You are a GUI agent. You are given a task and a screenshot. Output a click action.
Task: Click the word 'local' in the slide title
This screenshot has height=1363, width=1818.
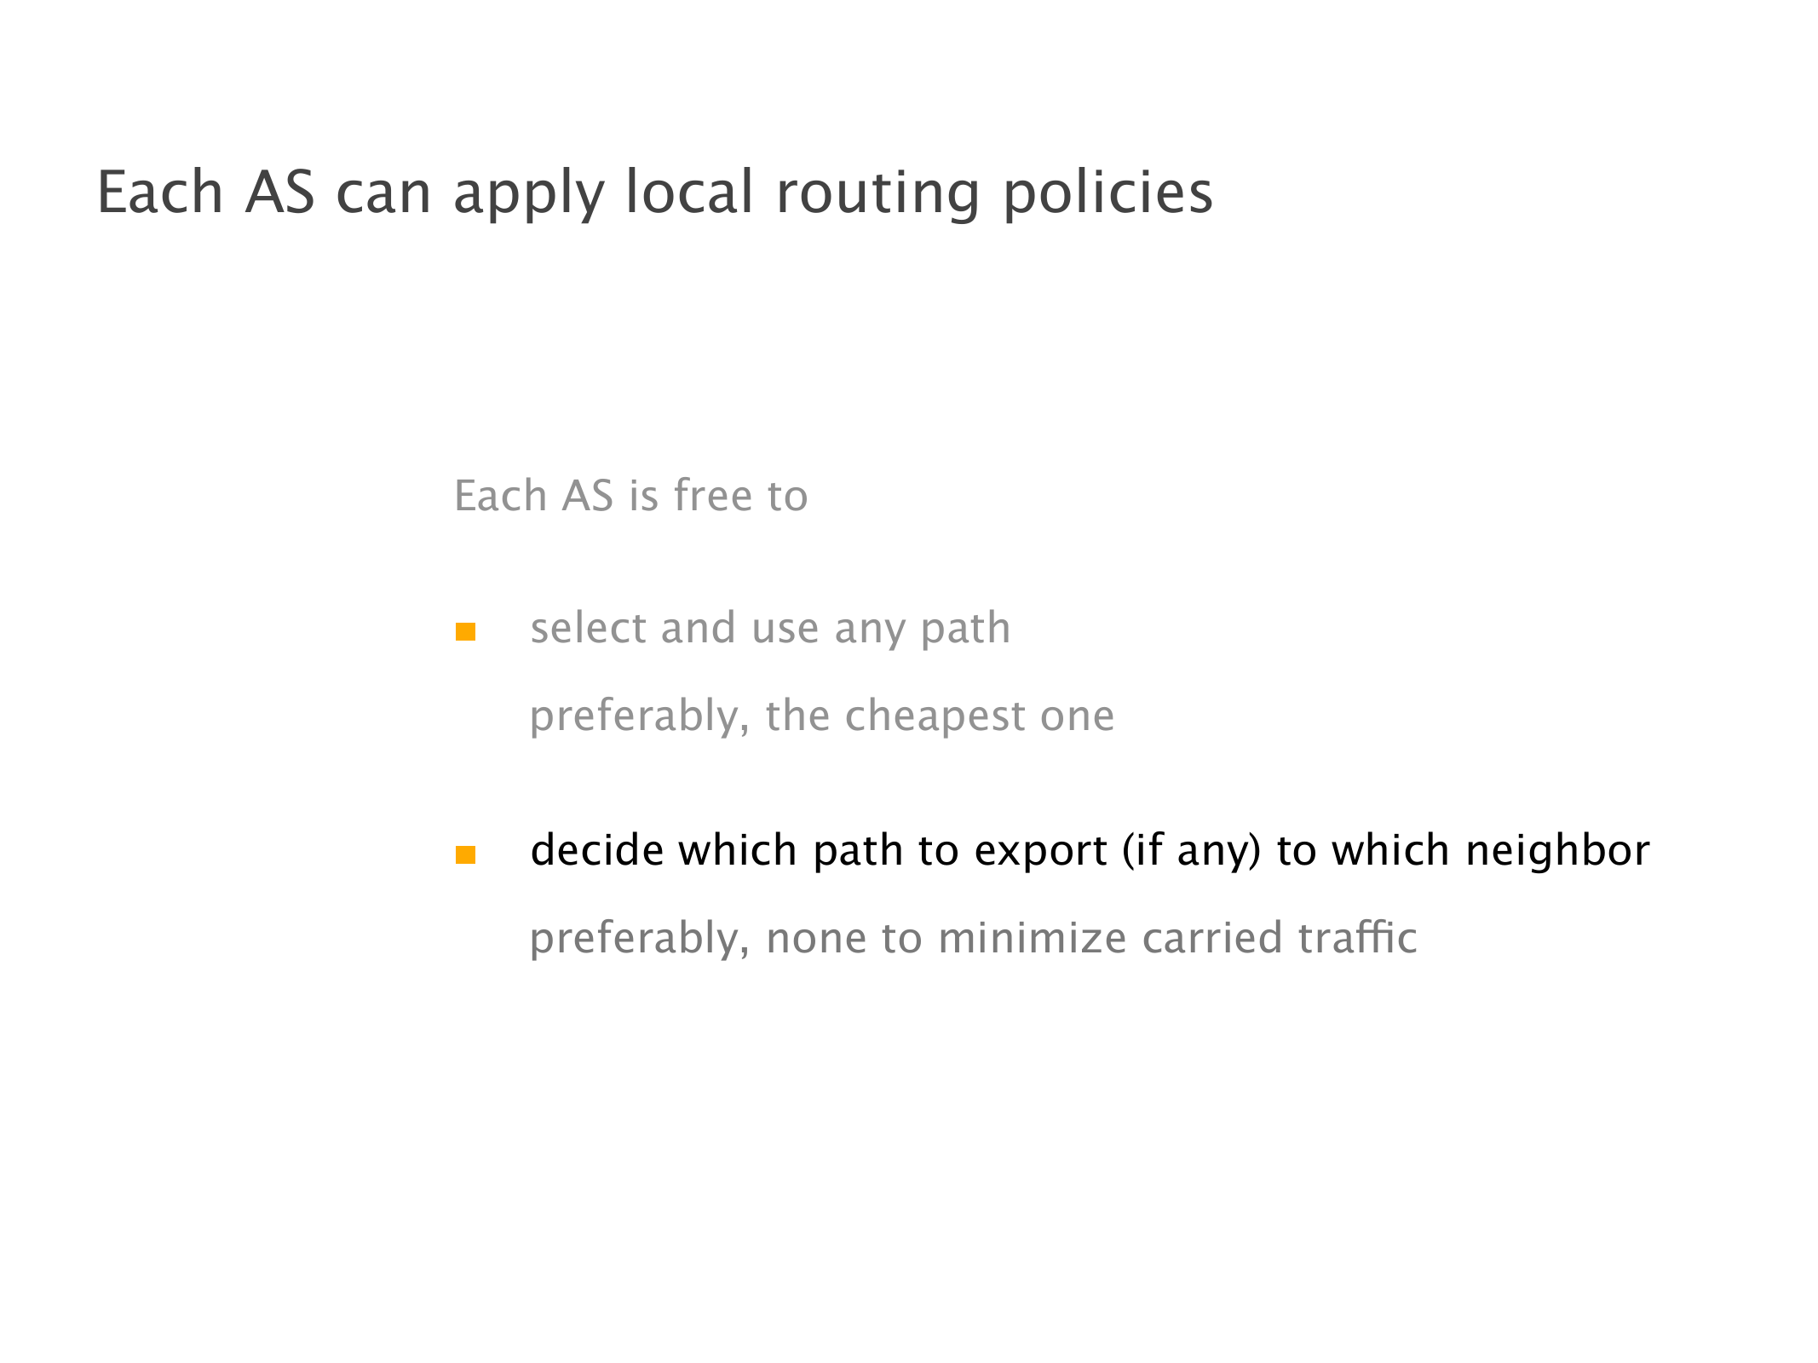[689, 193]
